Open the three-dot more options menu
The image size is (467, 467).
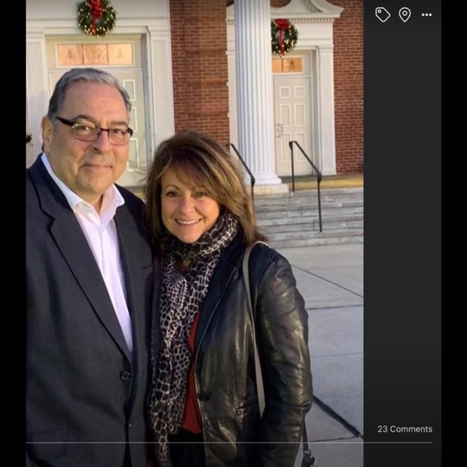(427, 14)
